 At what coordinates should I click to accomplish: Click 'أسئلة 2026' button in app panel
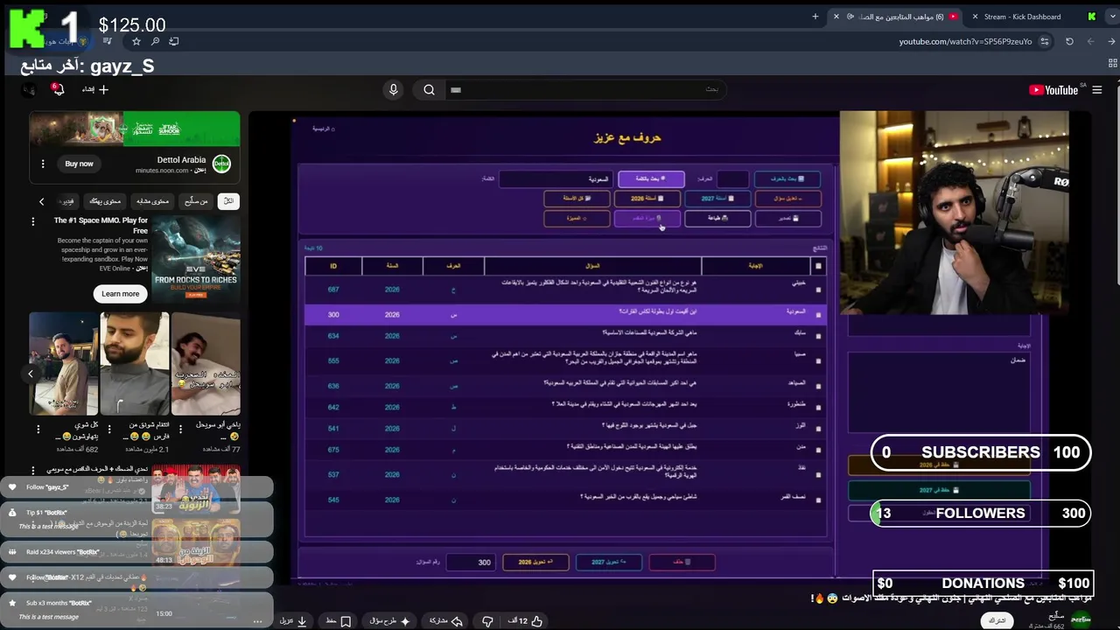pos(647,199)
